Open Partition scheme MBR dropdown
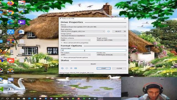 76,40
